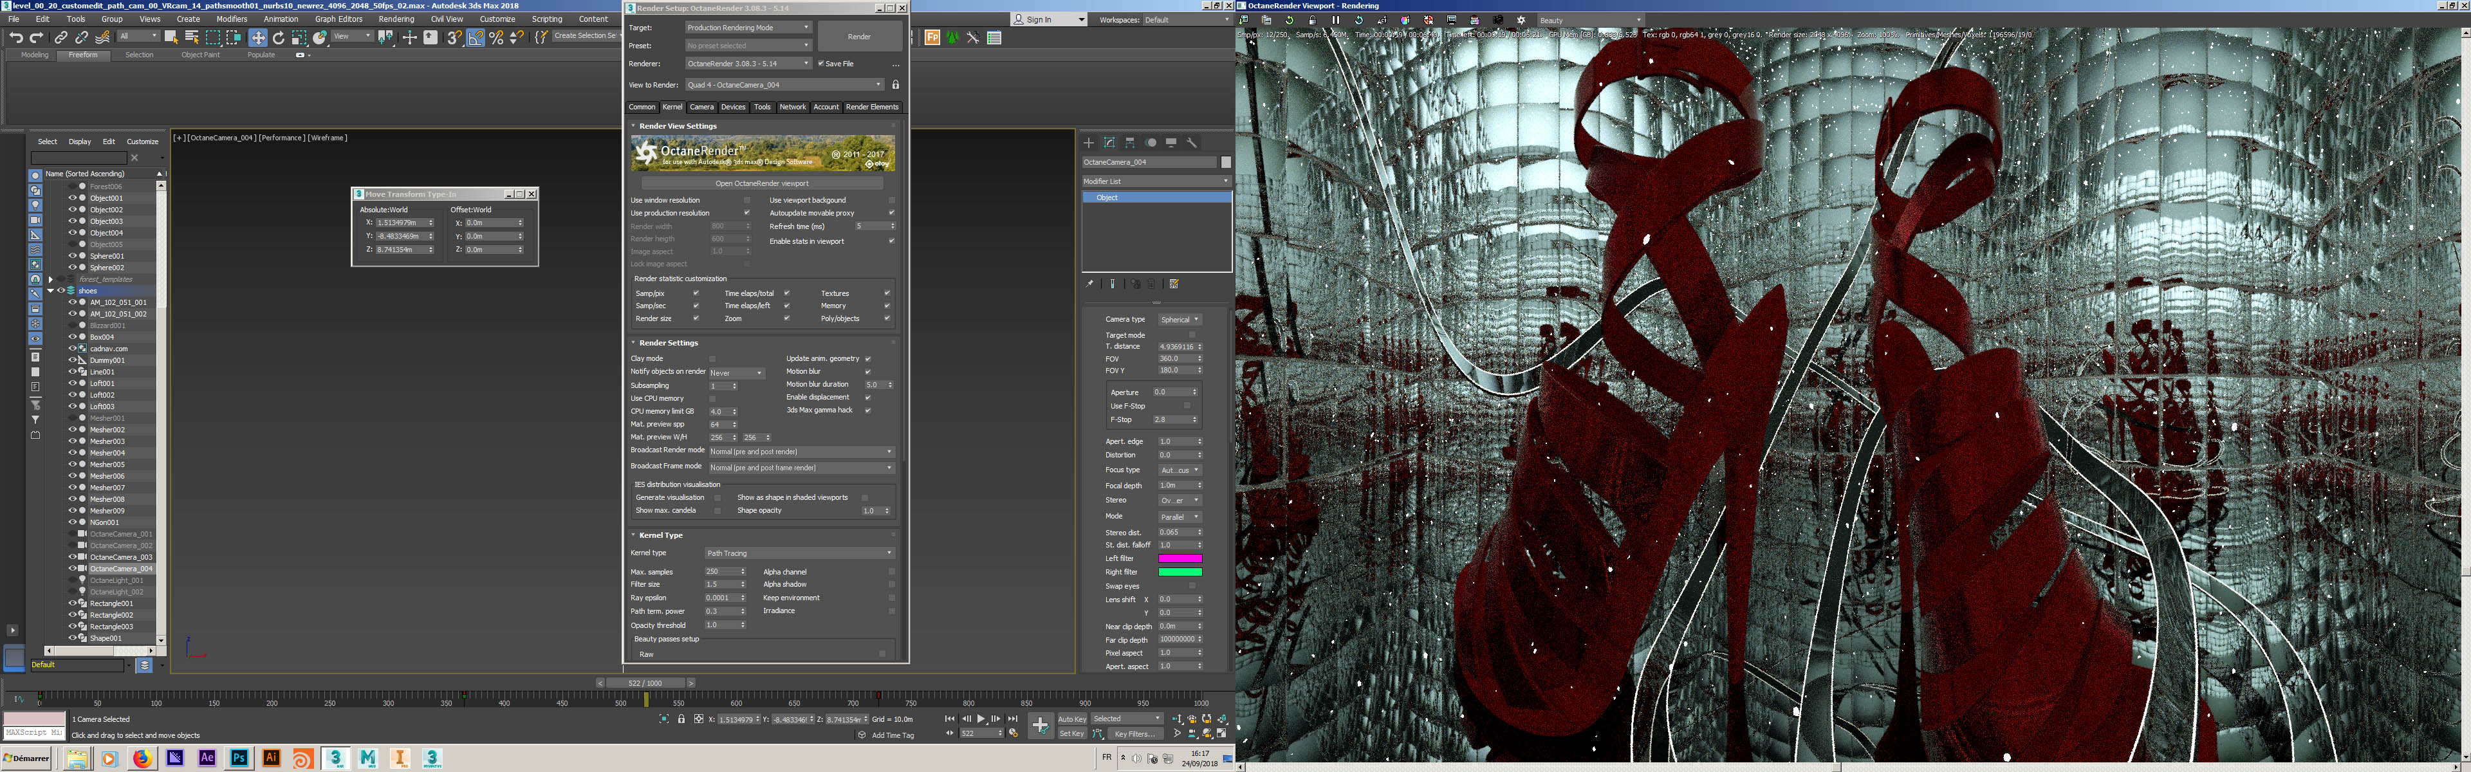
Task: Open the Hierarchy command panel tab
Action: tap(1130, 142)
